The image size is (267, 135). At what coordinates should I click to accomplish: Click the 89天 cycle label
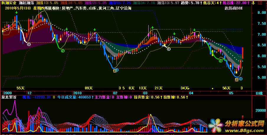(89, 88)
